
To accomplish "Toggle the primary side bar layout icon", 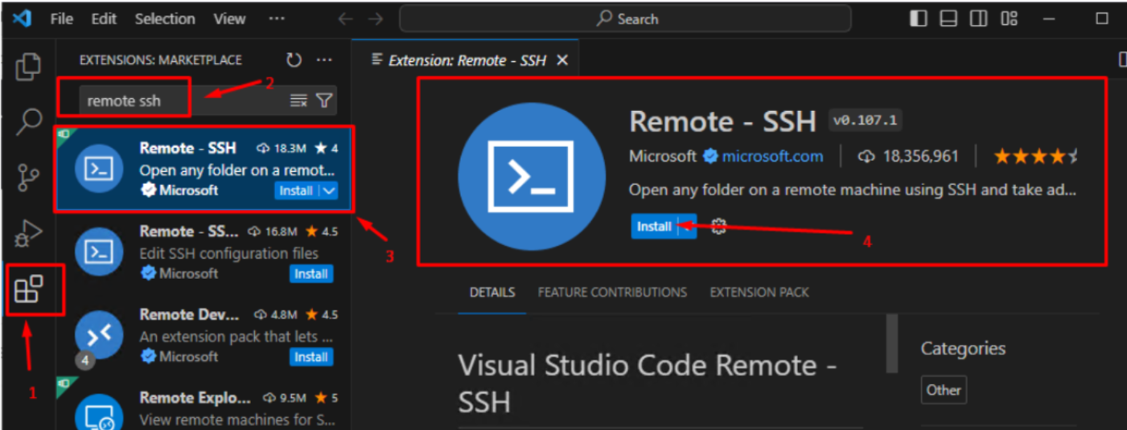I will [x=918, y=18].
